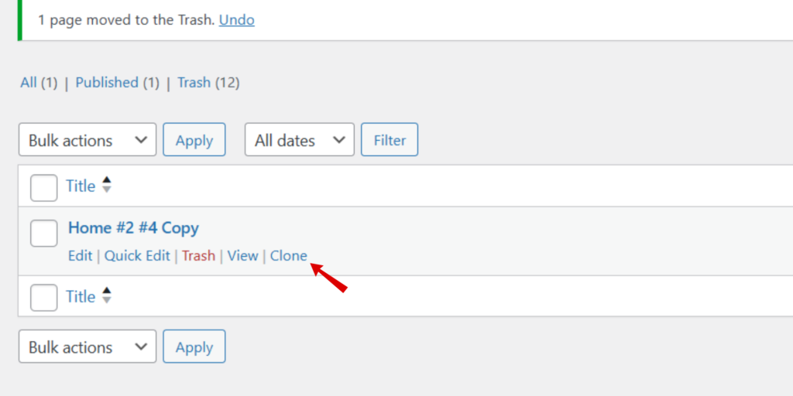Viewport: 793px width, 396px height.
Task: Click the bottom Apply button
Action: pos(194,346)
